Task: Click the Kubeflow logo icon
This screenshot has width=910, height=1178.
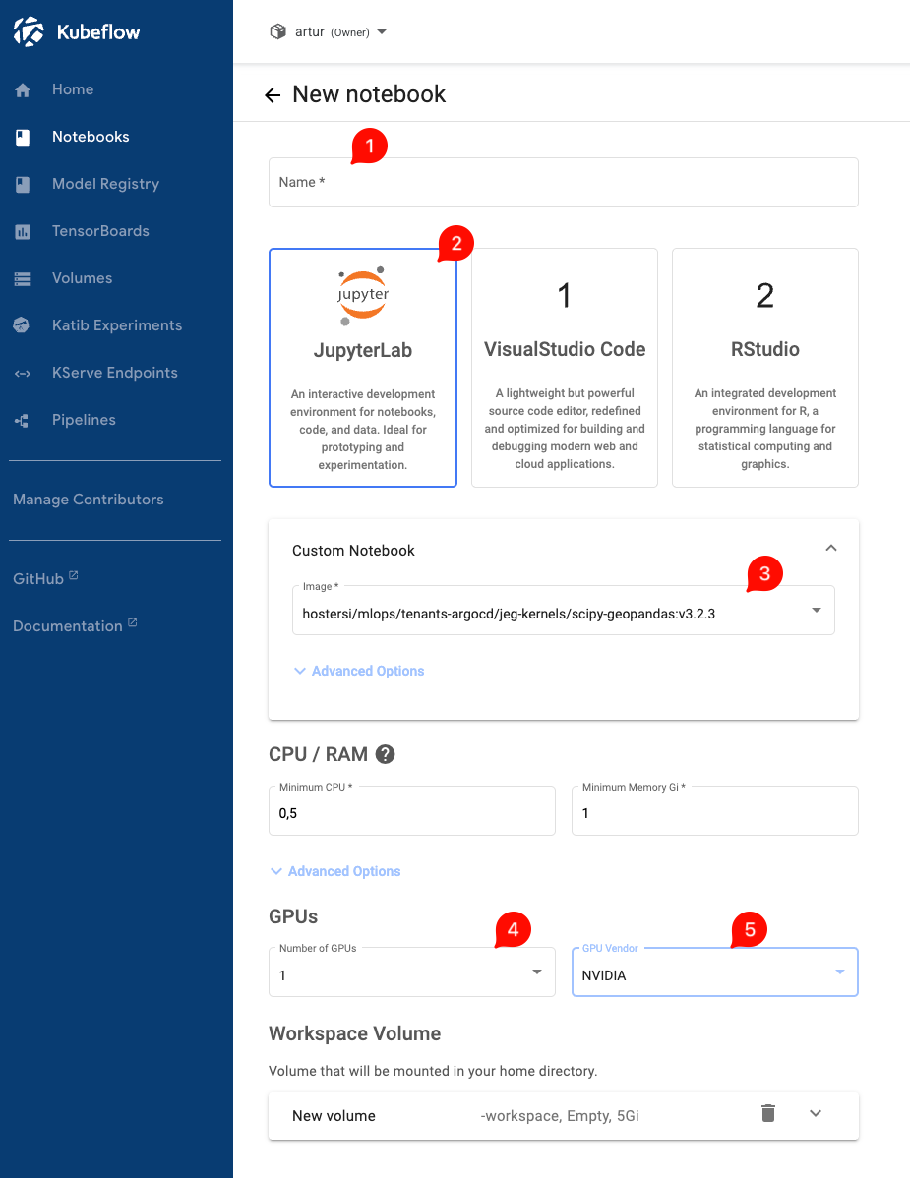Action: pos(29,31)
